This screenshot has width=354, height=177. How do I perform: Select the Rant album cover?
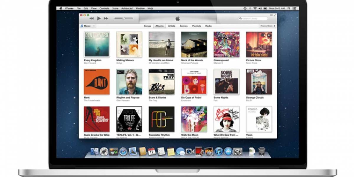97,82
